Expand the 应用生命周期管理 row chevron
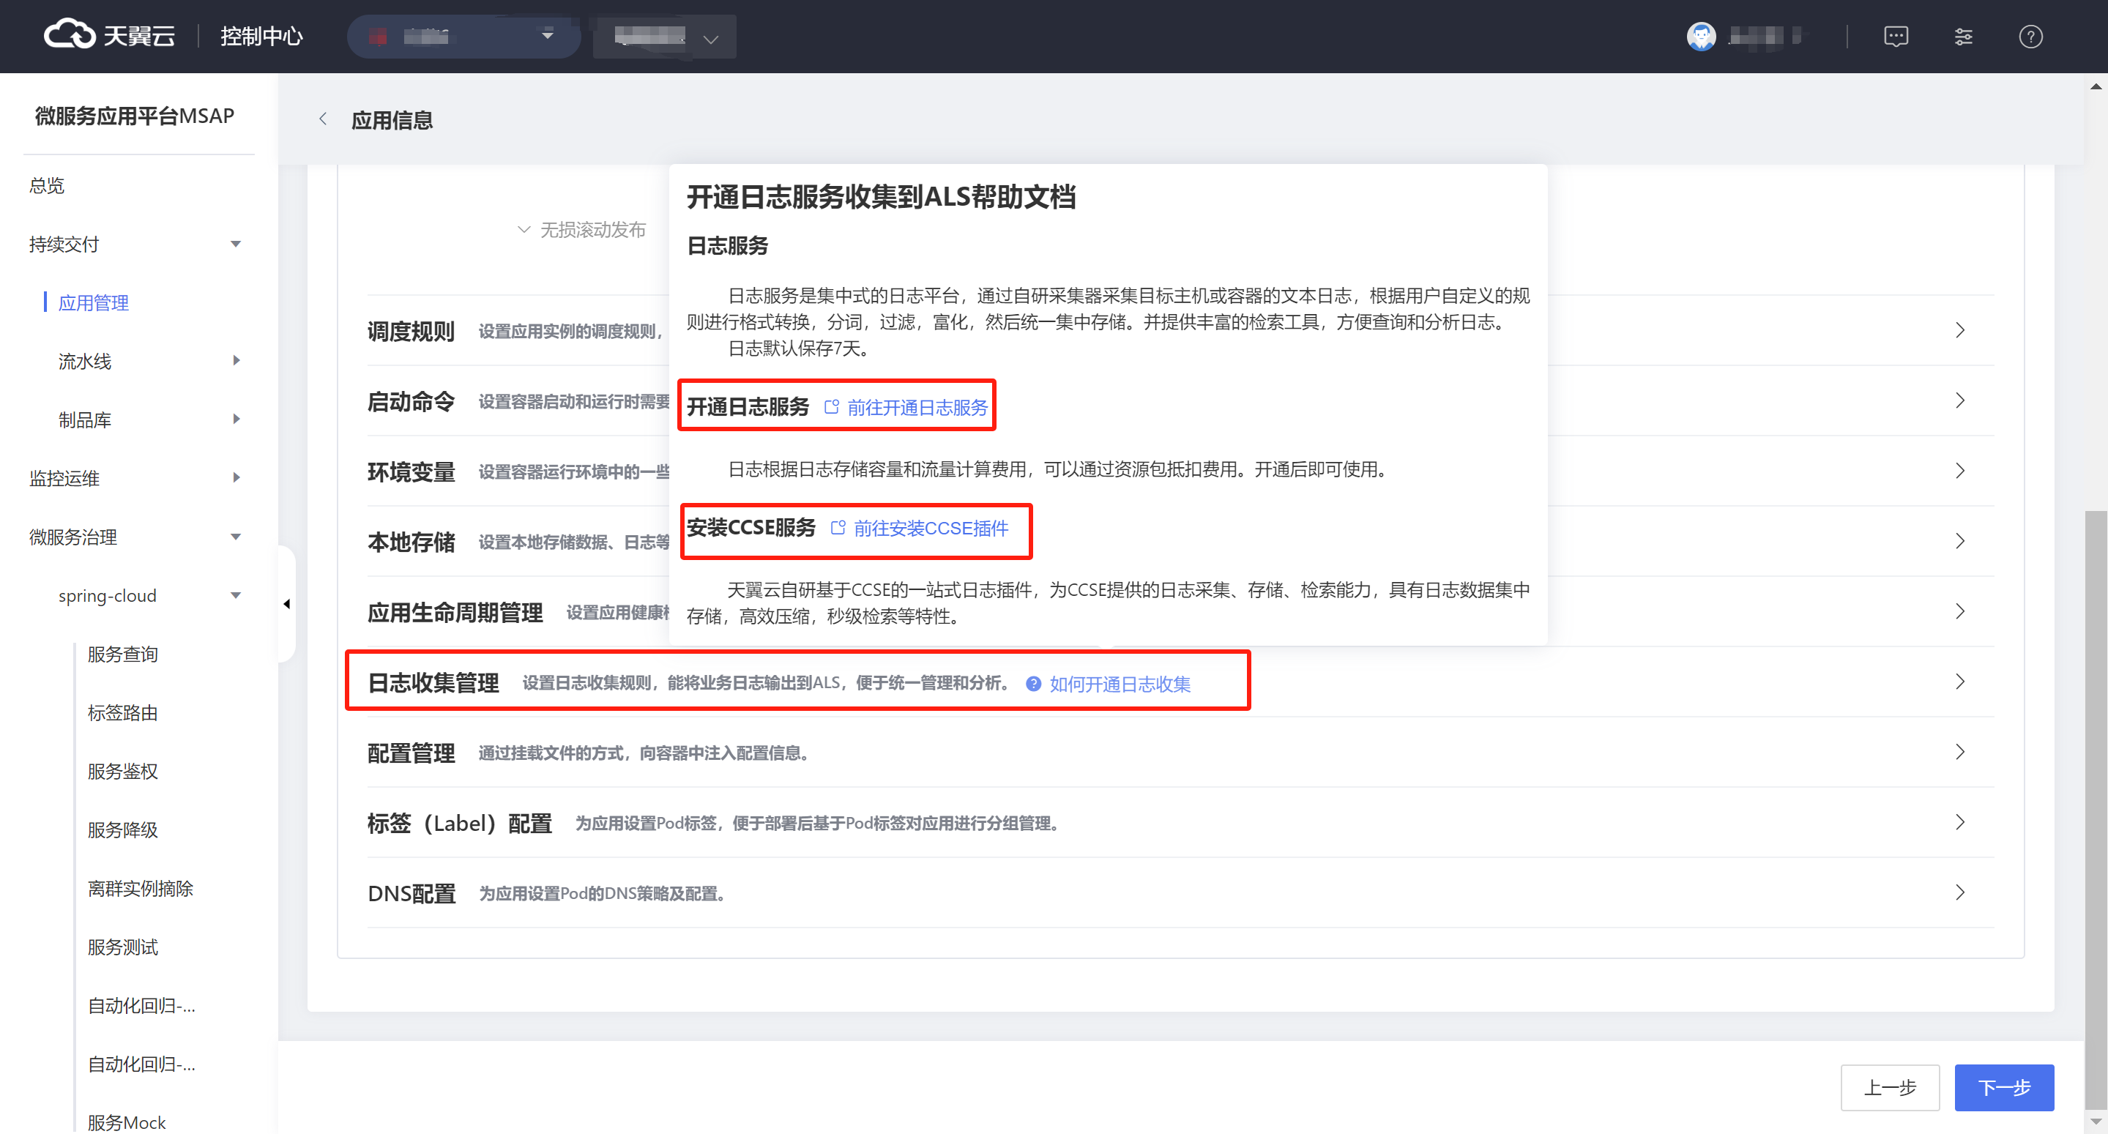 pos(1959,611)
